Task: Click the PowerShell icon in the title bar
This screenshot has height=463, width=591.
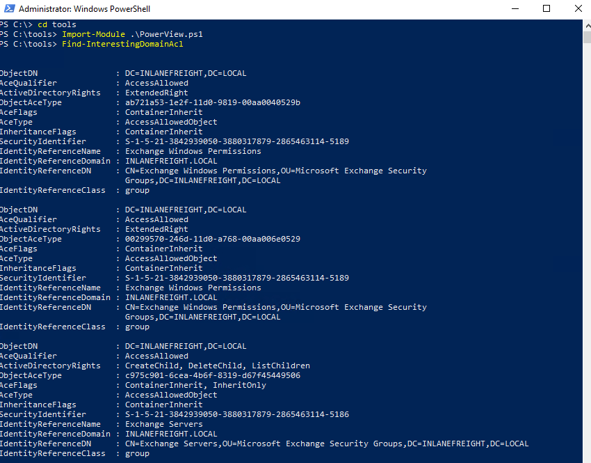Action: tap(9, 9)
